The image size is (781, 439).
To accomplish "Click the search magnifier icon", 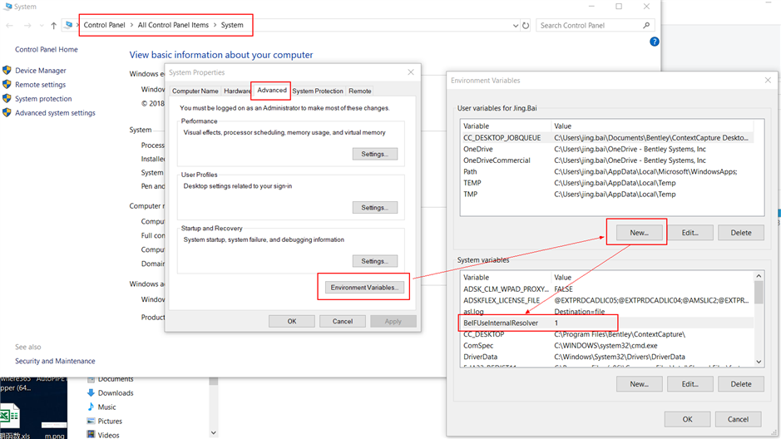I will [646, 25].
